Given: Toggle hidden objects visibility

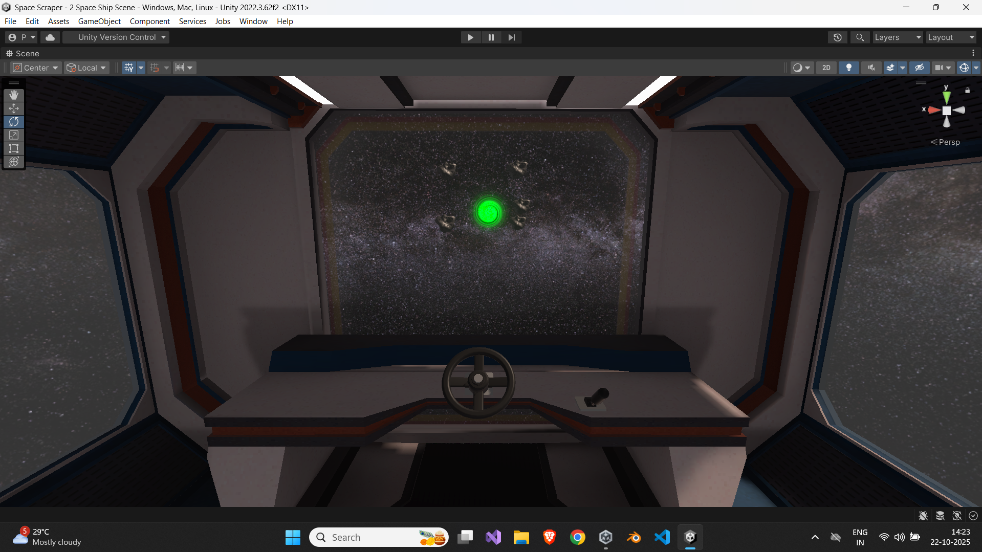Looking at the screenshot, I should pos(920,68).
